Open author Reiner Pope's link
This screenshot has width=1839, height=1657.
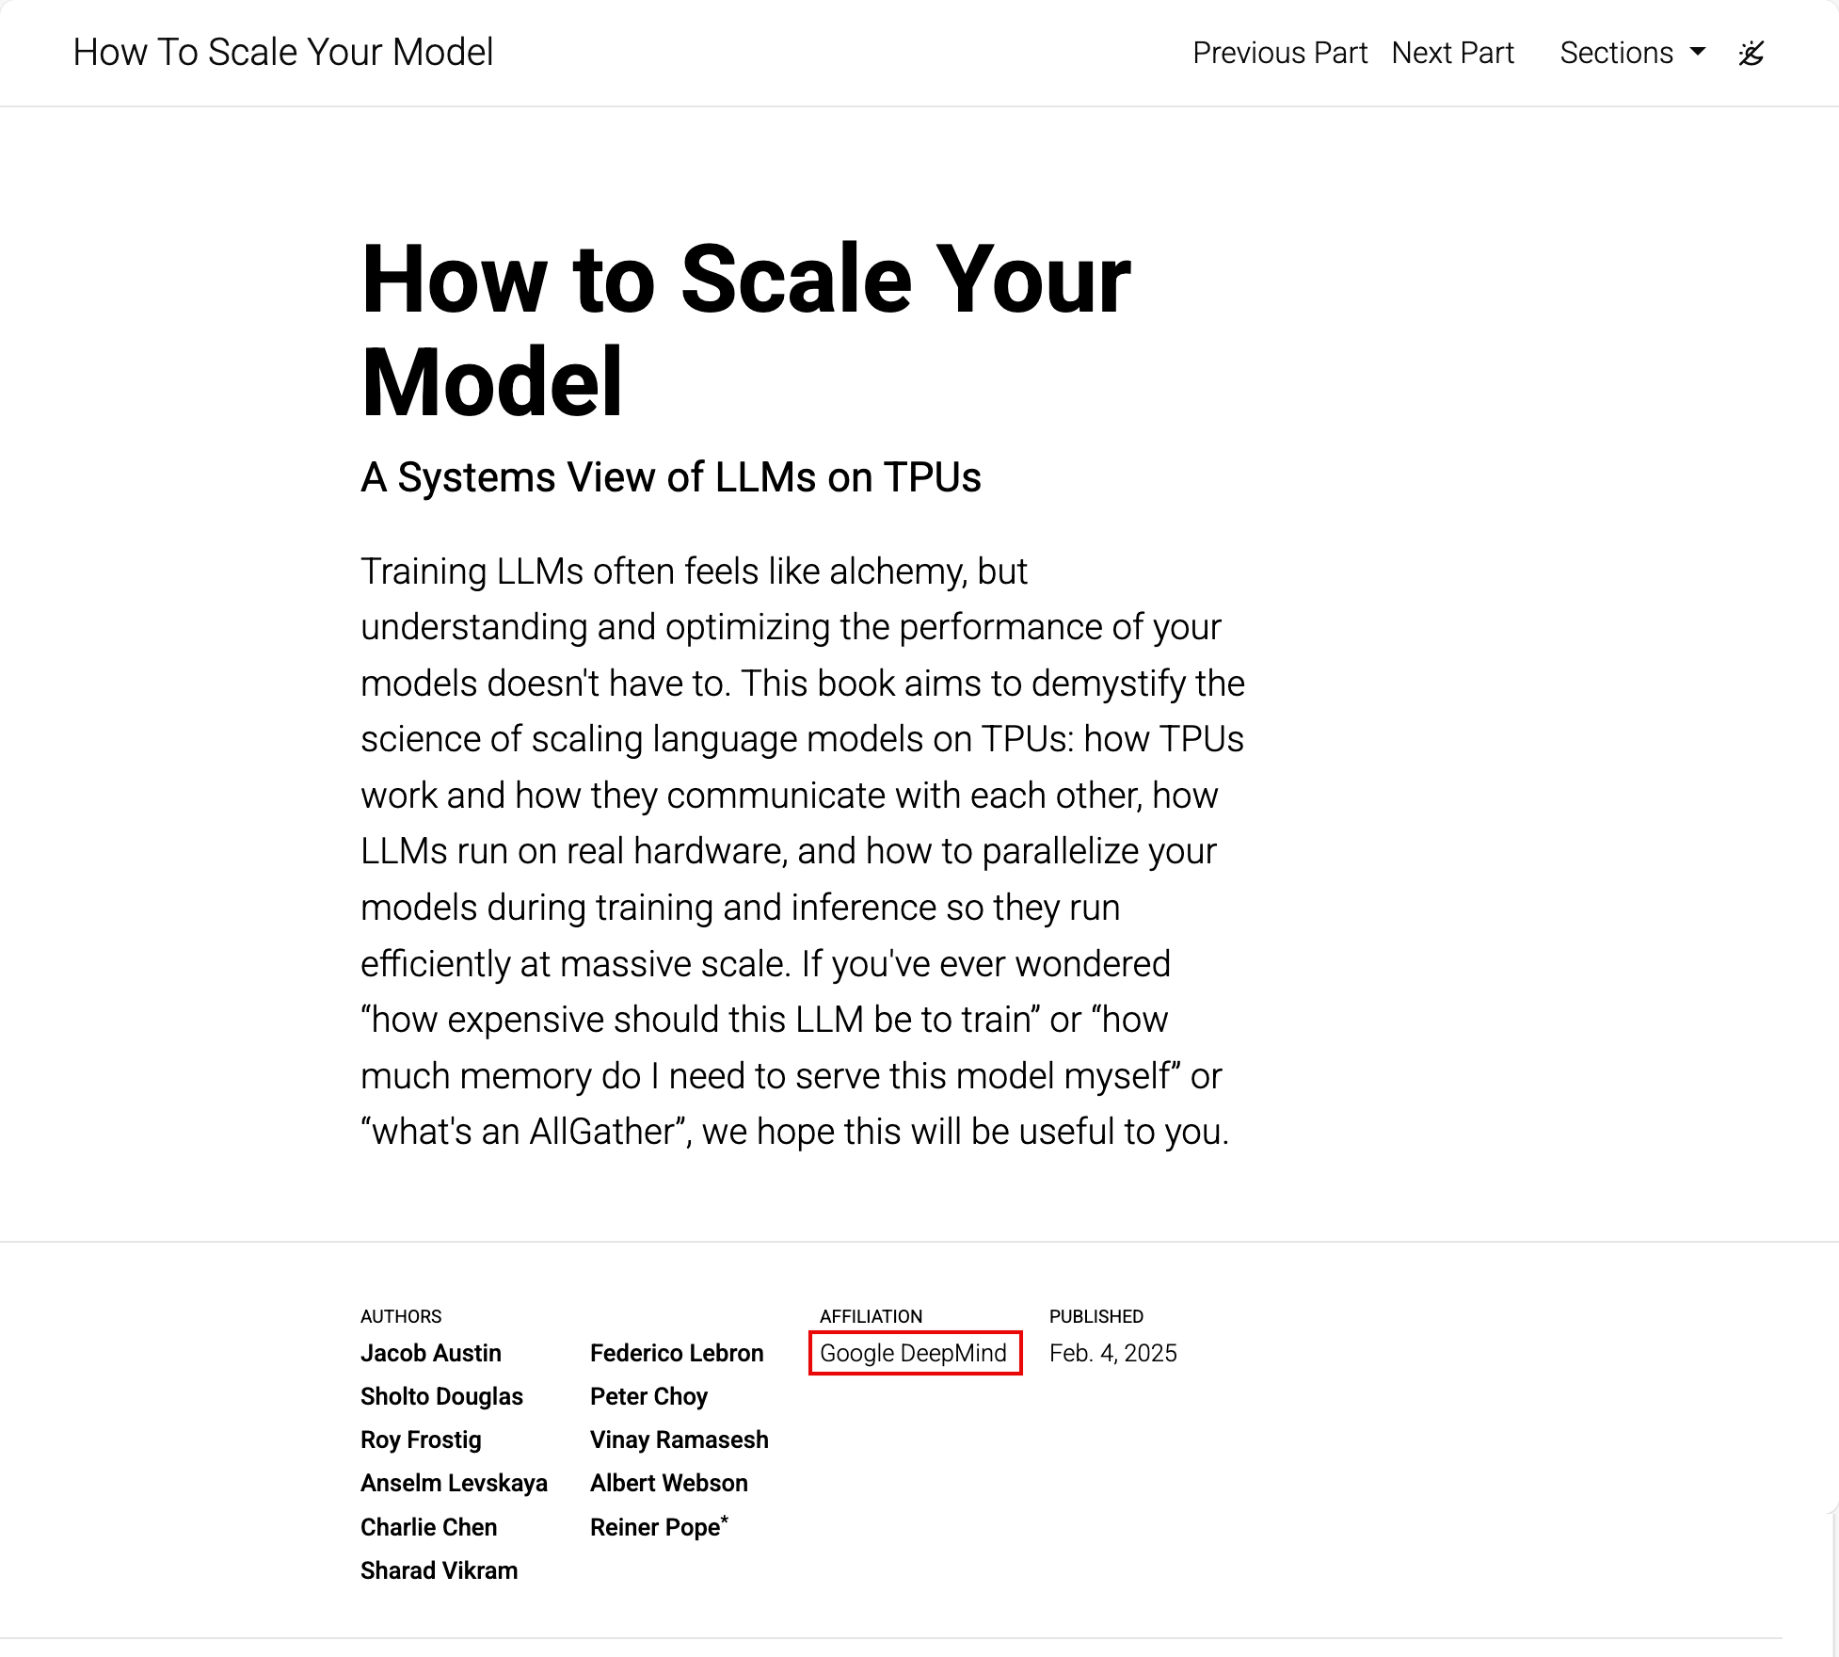click(655, 1527)
